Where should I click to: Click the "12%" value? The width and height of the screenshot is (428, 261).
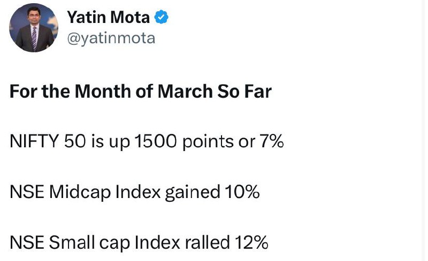tap(251, 242)
